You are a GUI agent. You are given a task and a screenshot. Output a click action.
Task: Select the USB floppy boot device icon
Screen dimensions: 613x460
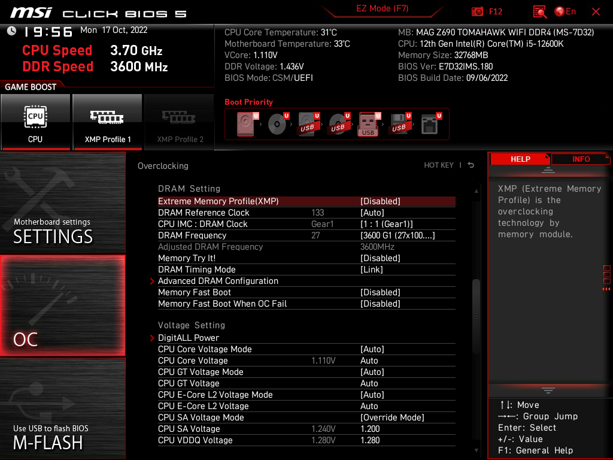[399, 124]
